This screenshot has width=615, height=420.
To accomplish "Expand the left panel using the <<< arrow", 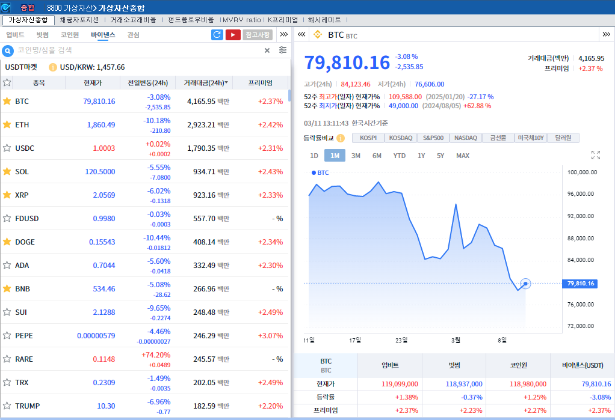I will [301, 35].
